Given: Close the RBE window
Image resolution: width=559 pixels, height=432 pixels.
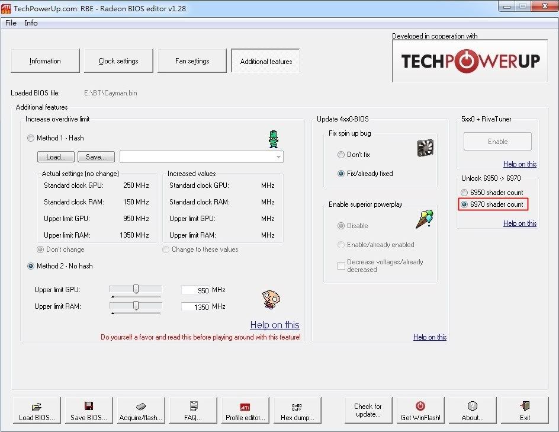Looking at the screenshot, I should [x=545, y=6].
